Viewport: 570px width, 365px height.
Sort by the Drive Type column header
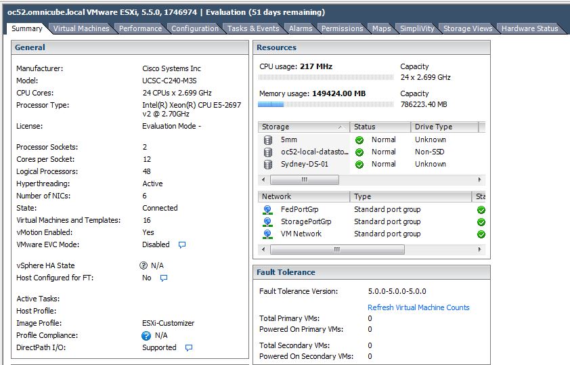tap(445, 127)
